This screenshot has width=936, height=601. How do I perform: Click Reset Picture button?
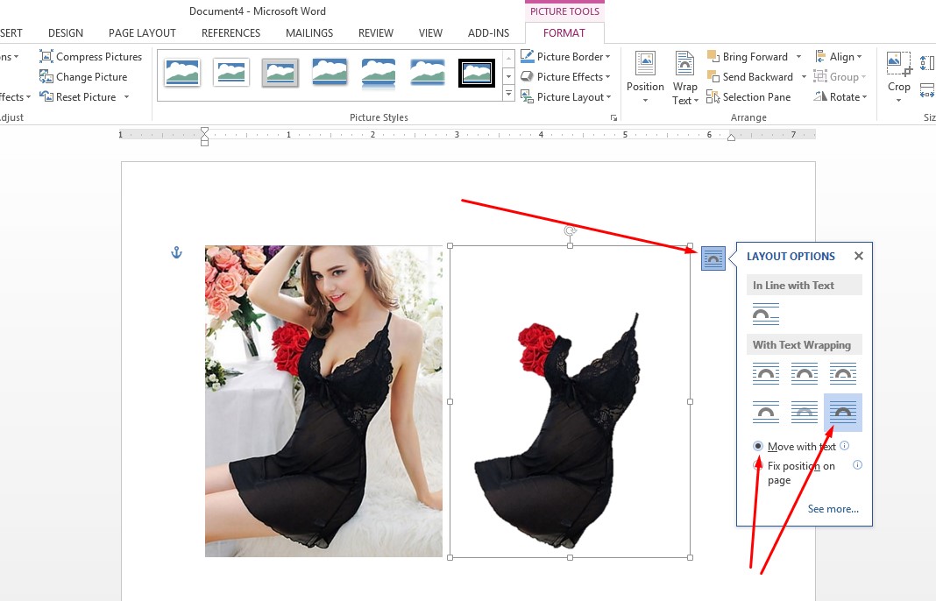(x=78, y=96)
